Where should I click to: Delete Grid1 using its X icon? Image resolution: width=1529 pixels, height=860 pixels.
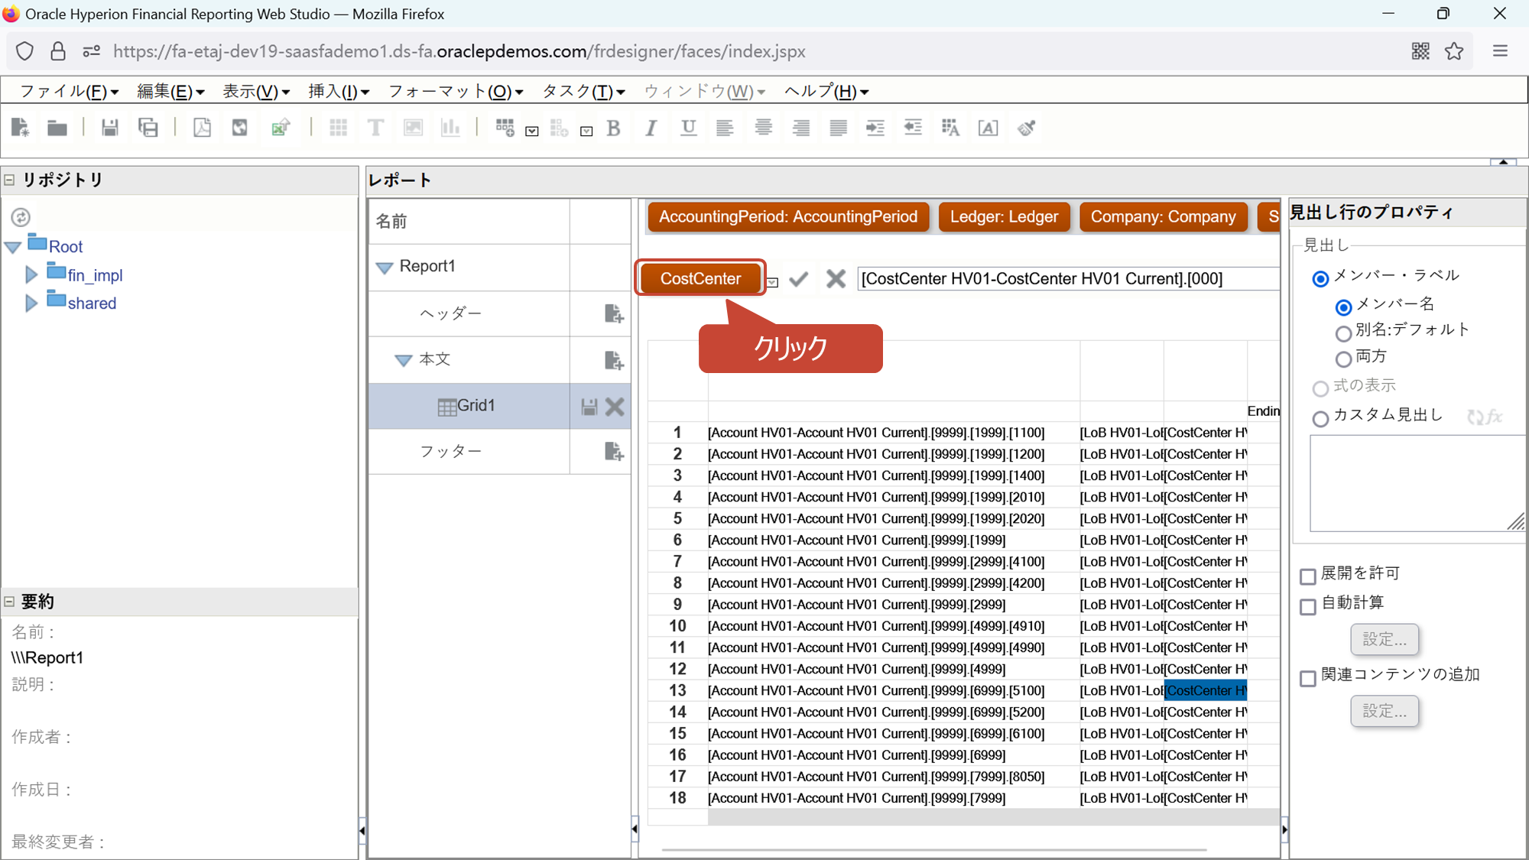(615, 407)
